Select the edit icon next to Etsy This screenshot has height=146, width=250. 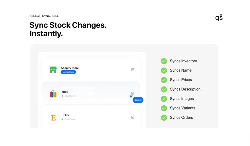[133, 117]
